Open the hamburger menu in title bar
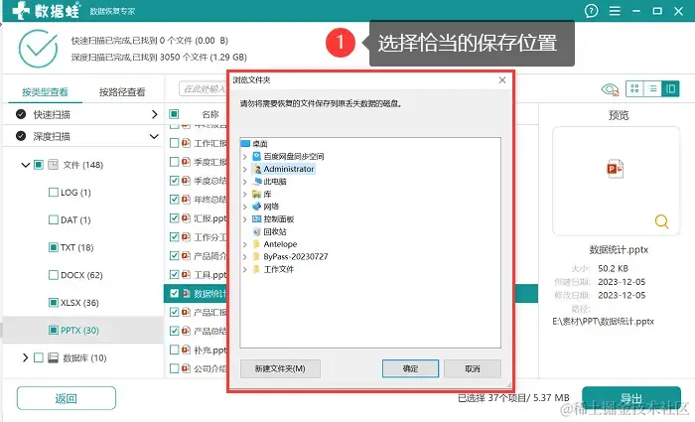Image resolution: width=695 pixels, height=422 pixels. tap(615, 11)
